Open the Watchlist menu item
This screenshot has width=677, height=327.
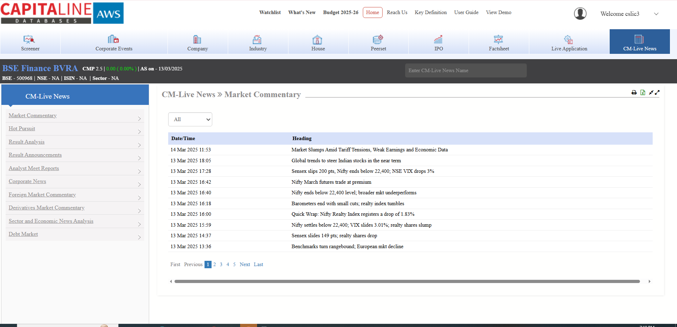pos(270,12)
